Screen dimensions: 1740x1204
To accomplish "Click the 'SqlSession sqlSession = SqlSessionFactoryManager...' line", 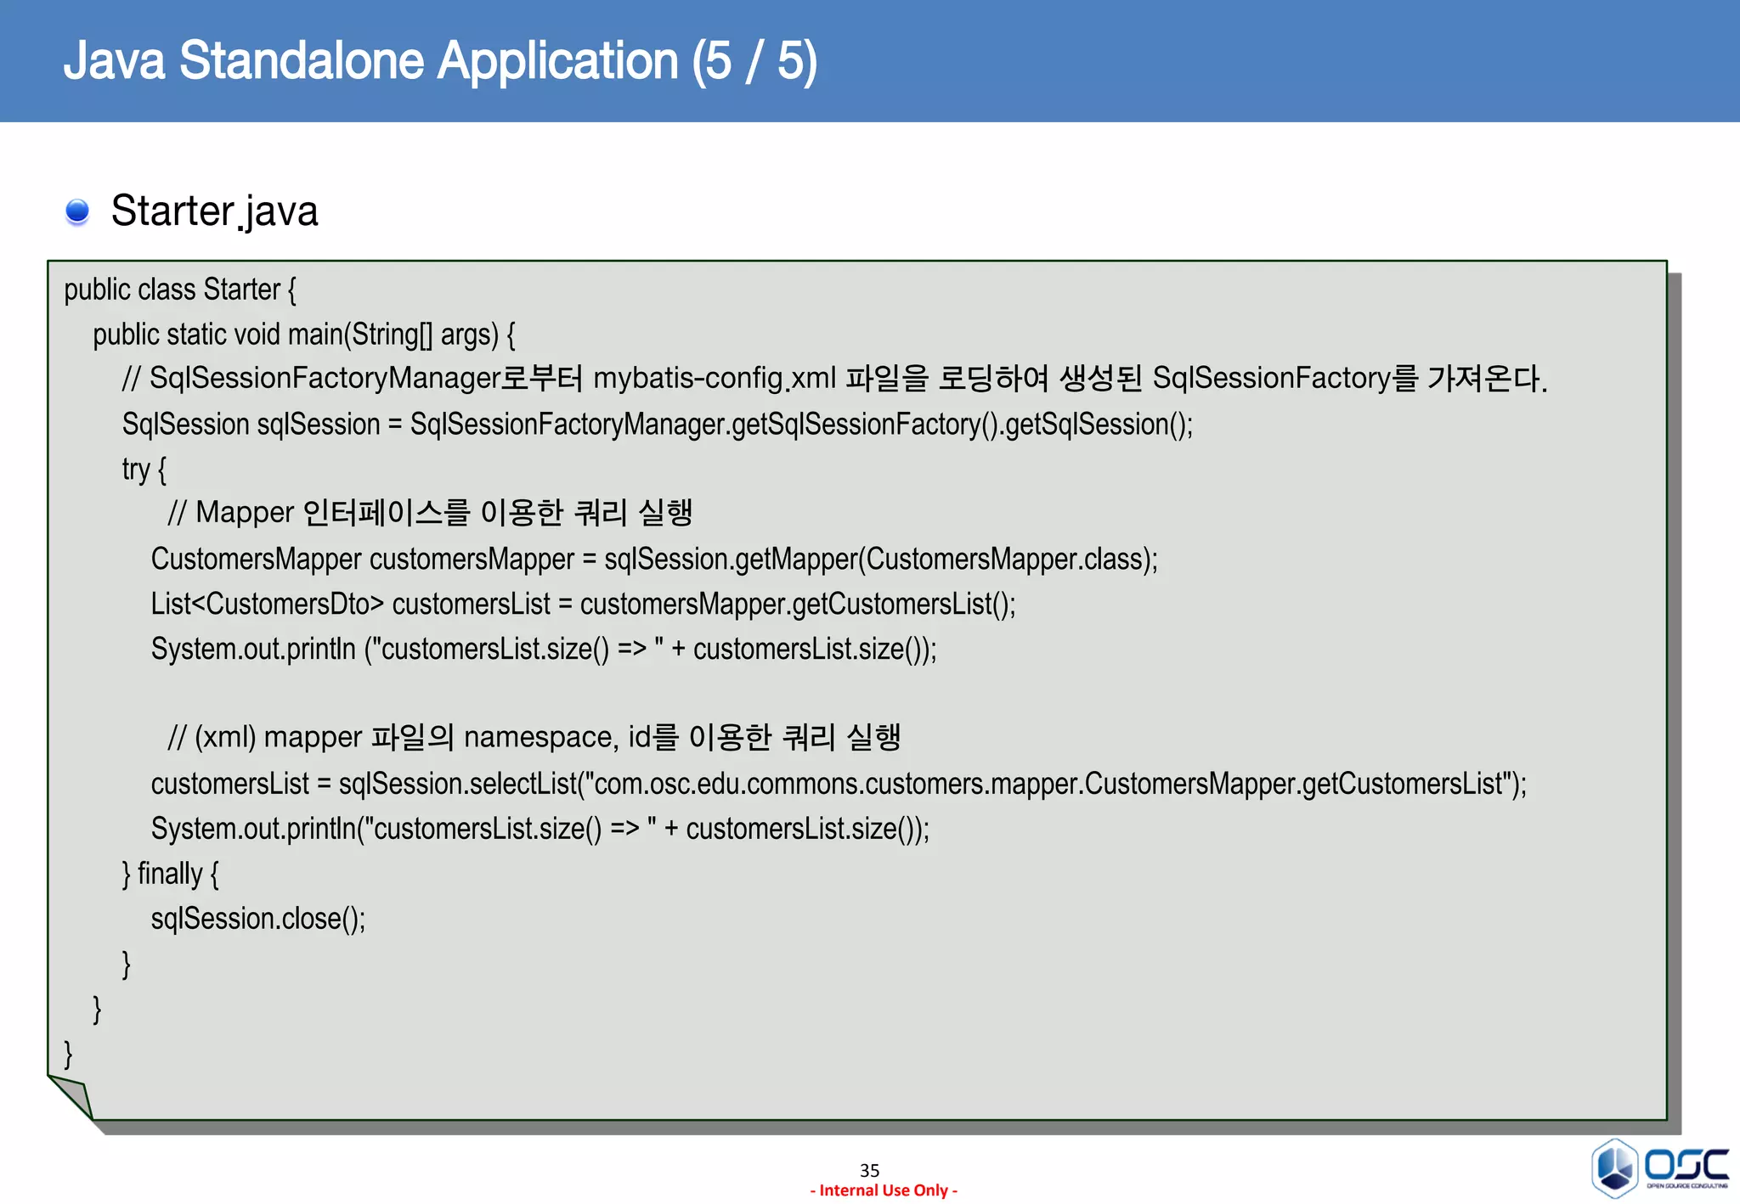I will 658,424.
